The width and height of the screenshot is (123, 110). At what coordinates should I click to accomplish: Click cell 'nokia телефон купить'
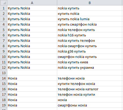point(89,30)
